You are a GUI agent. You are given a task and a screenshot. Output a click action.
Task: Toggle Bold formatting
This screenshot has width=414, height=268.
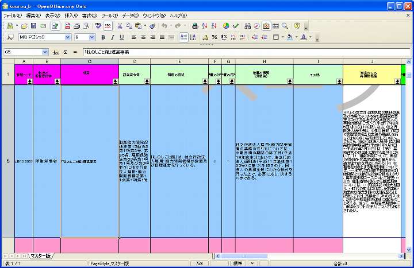coord(103,37)
